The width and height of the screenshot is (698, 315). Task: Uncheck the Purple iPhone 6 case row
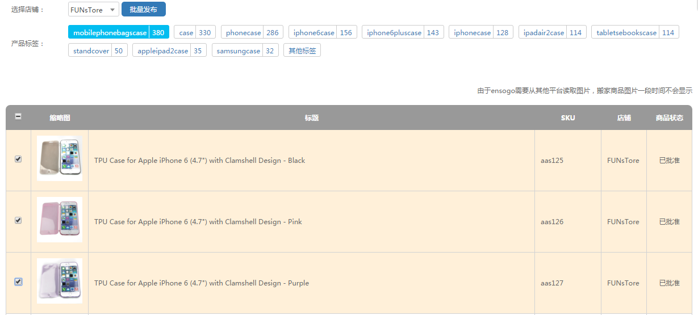click(18, 282)
